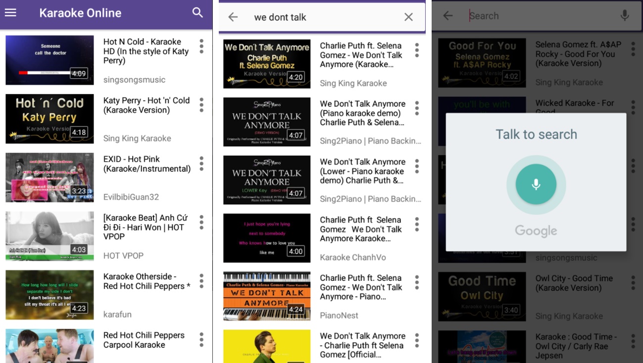Open Karaoke Otherside lyrics thumbnail
The width and height of the screenshot is (643, 363).
click(49, 295)
